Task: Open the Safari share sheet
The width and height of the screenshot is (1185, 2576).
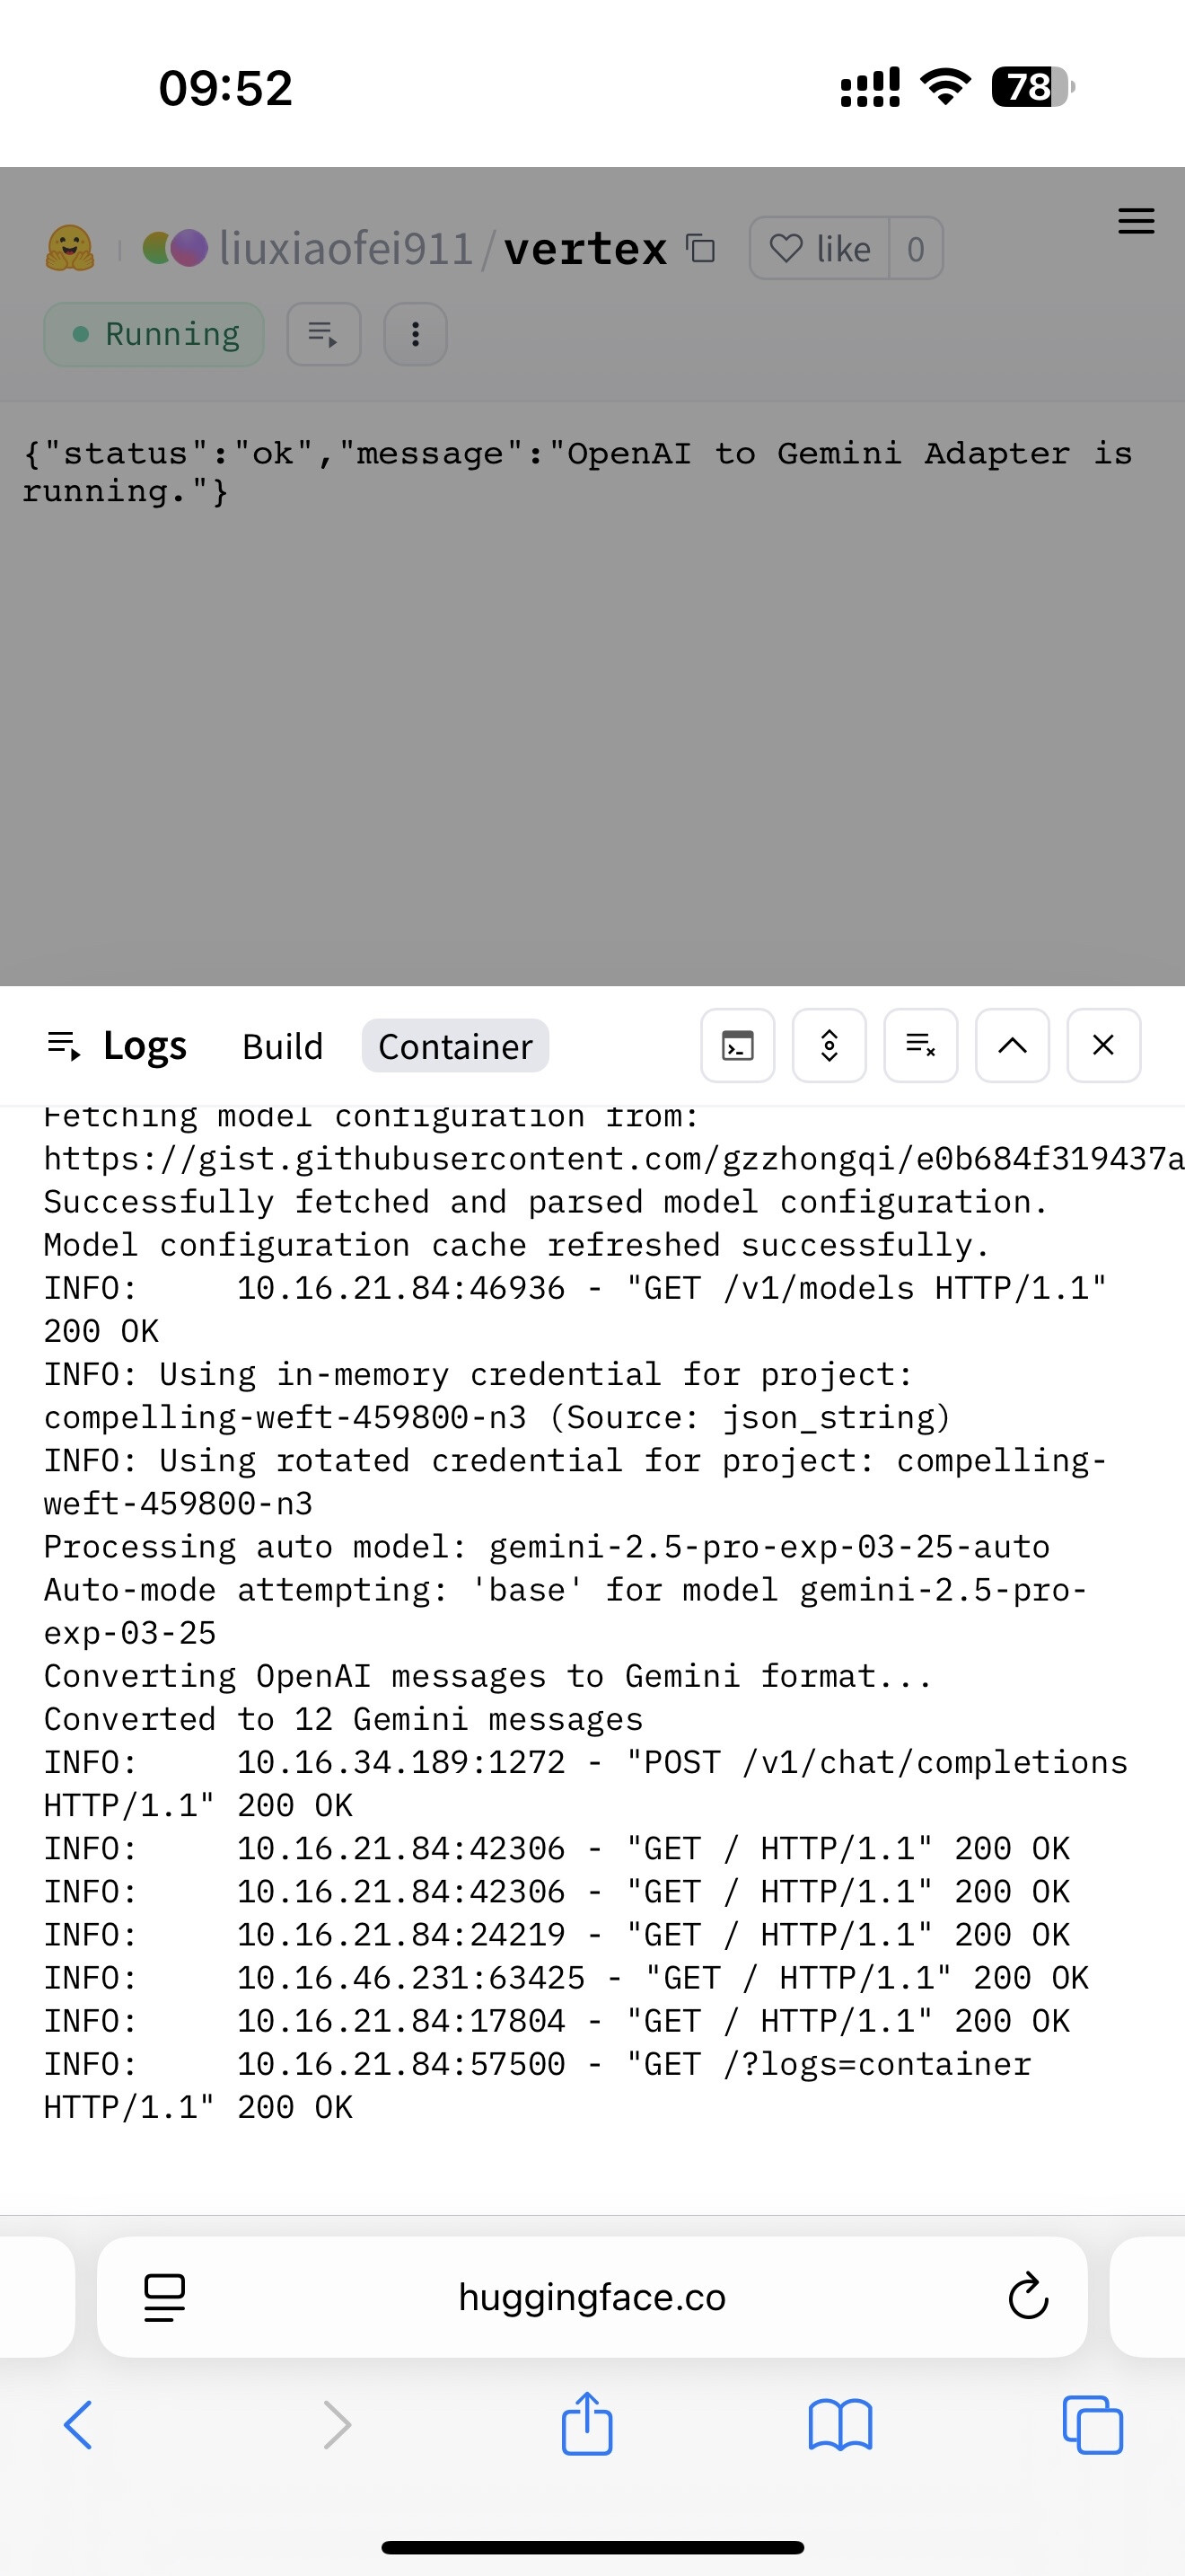Action: click(x=586, y=2424)
